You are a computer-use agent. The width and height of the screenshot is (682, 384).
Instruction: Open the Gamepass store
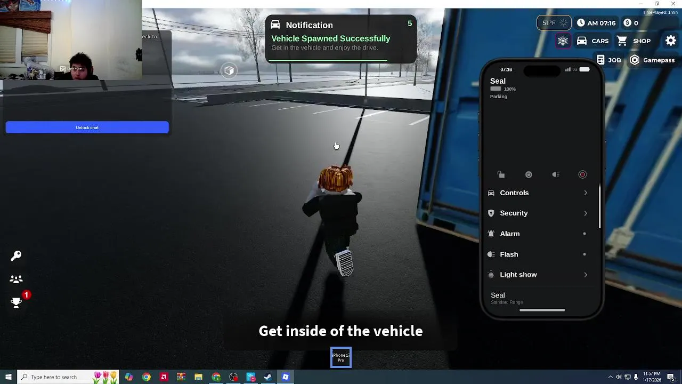click(652, 60)
